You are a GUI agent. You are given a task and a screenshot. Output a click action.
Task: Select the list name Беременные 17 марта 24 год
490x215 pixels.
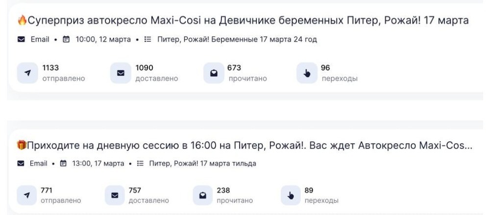pyautogui.click(x=237, y=40)
